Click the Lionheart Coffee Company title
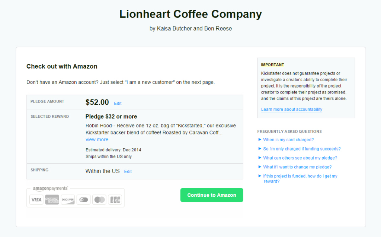381x237 pixels. (x=190, y=14)
